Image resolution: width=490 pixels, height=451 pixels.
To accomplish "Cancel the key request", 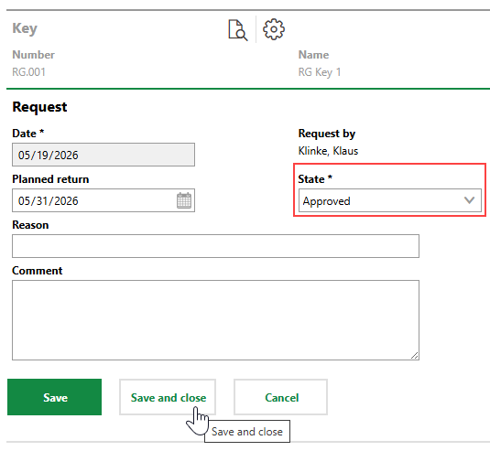I will click(x=281, y=397).
